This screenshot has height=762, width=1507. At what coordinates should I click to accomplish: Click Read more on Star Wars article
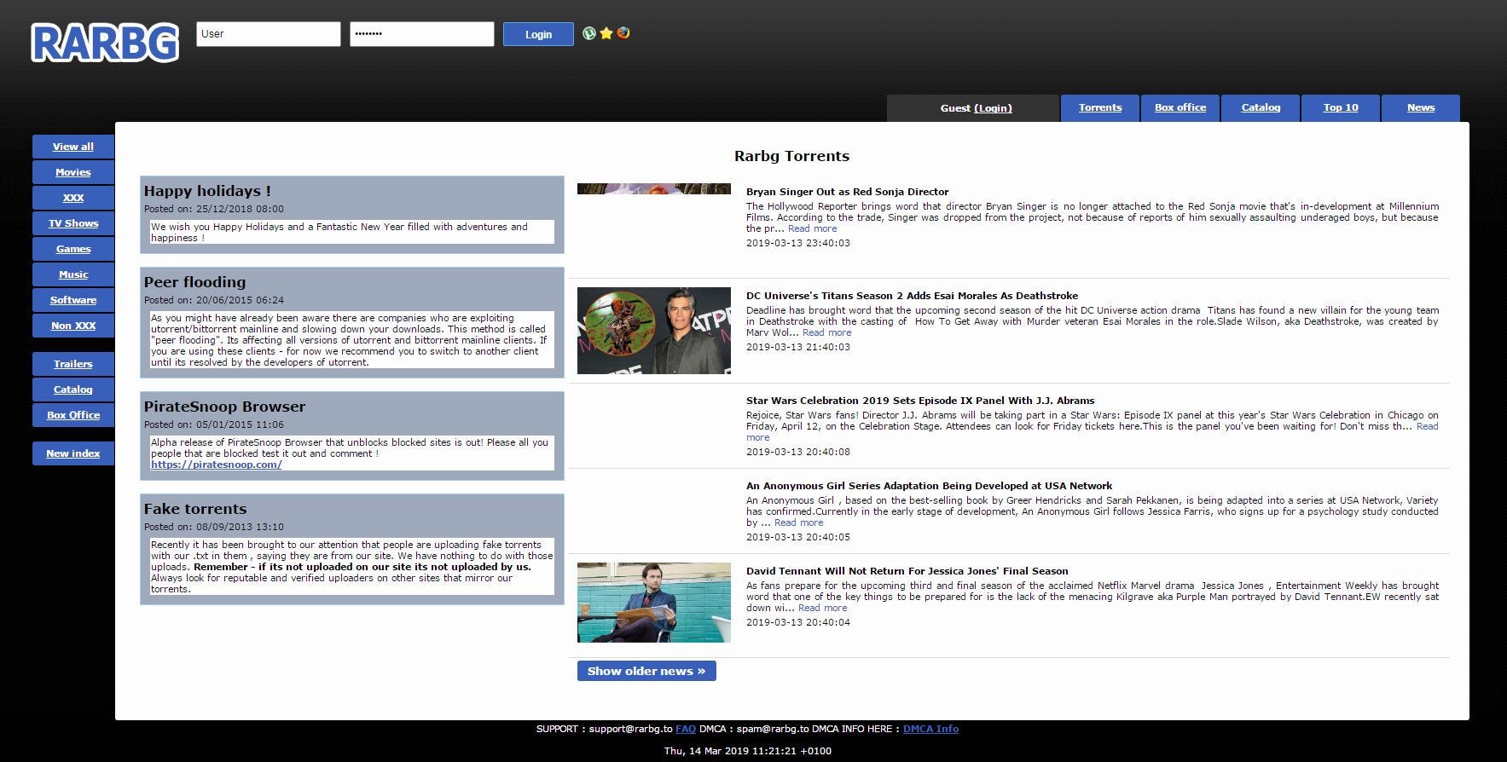point(1427,426)
